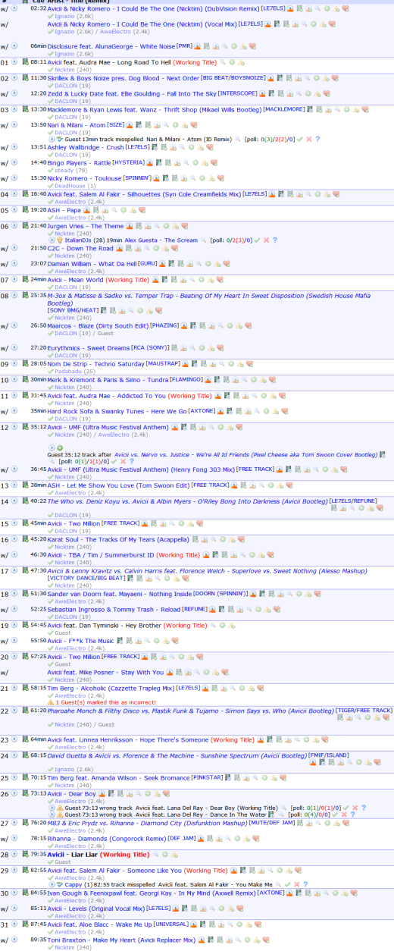The width and height of the screenshot is (394, 951).
Task: Click green add icon on Hey Brother row
Action: [223, 626]
